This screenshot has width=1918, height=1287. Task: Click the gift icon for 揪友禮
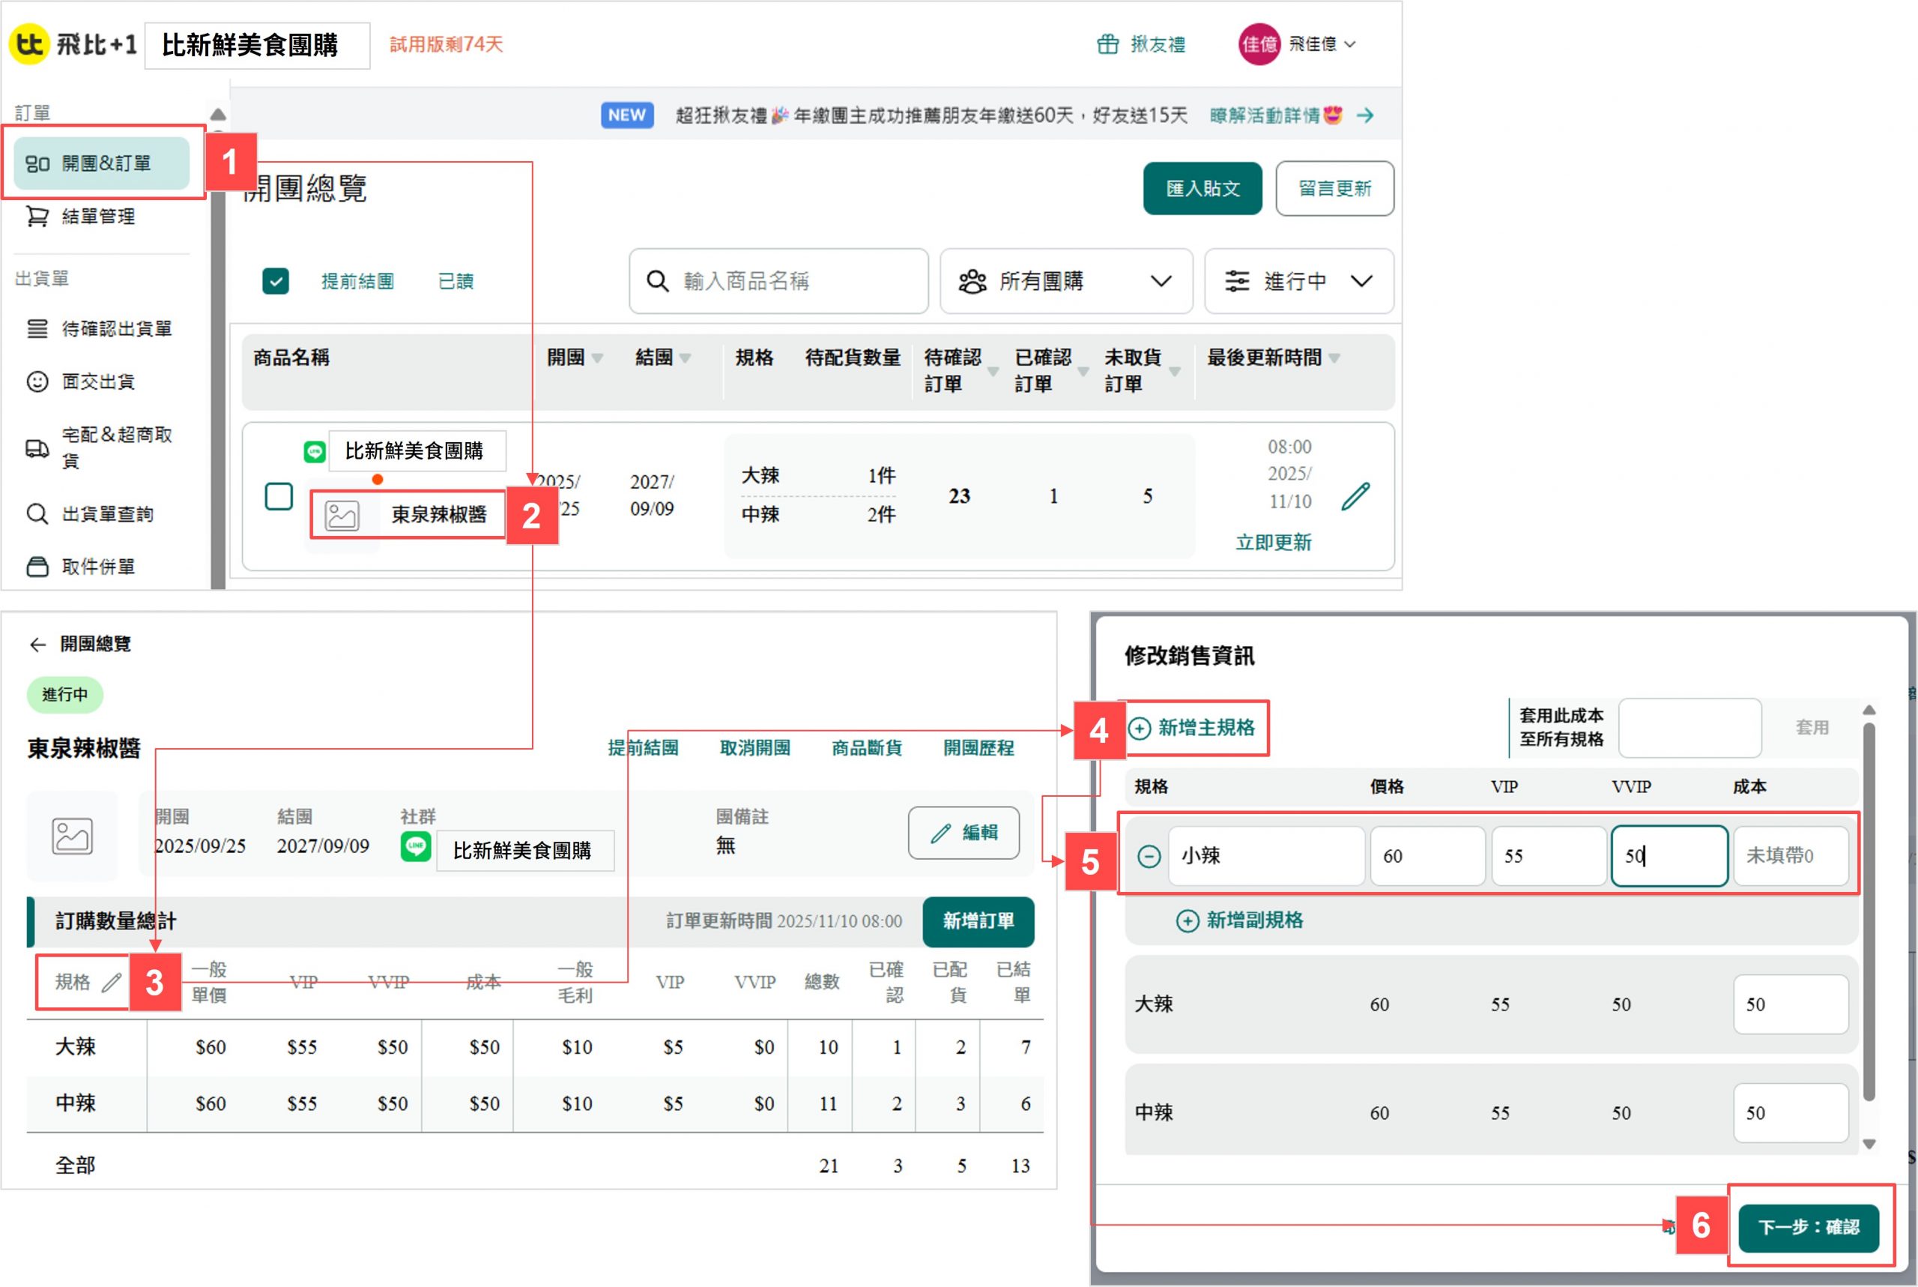click(x=1107, y=44)
